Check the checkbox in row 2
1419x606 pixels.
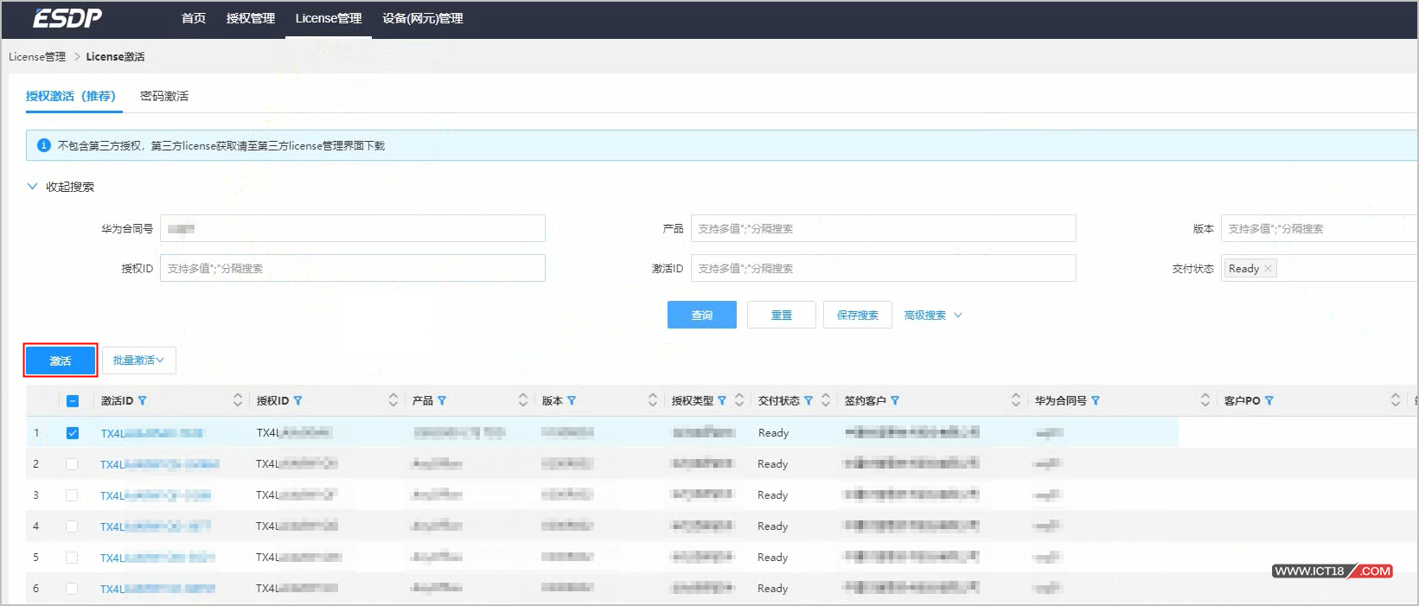(x=73, y=464)
